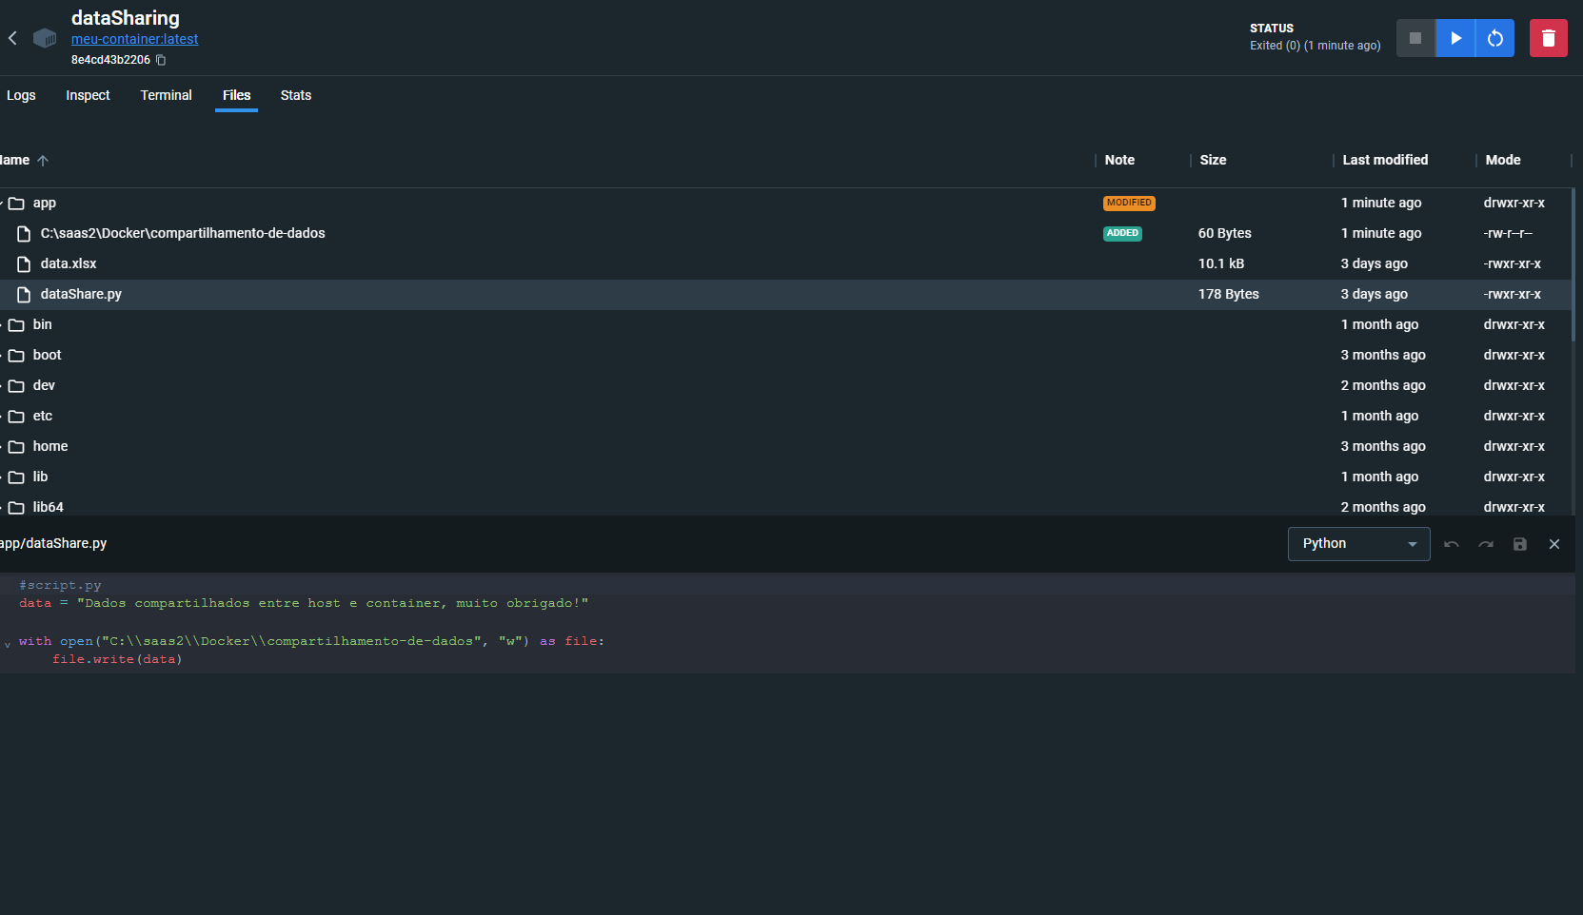Stop the container with the square button

1415,38
